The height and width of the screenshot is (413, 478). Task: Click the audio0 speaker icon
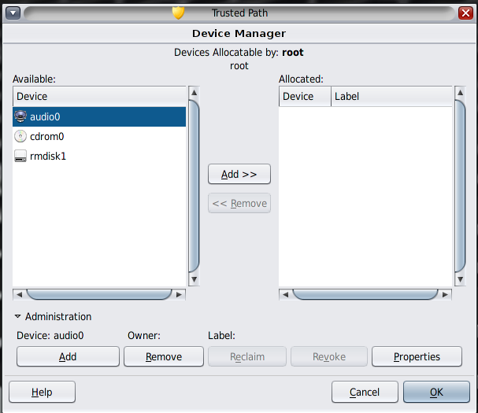[x=20, y=116]
